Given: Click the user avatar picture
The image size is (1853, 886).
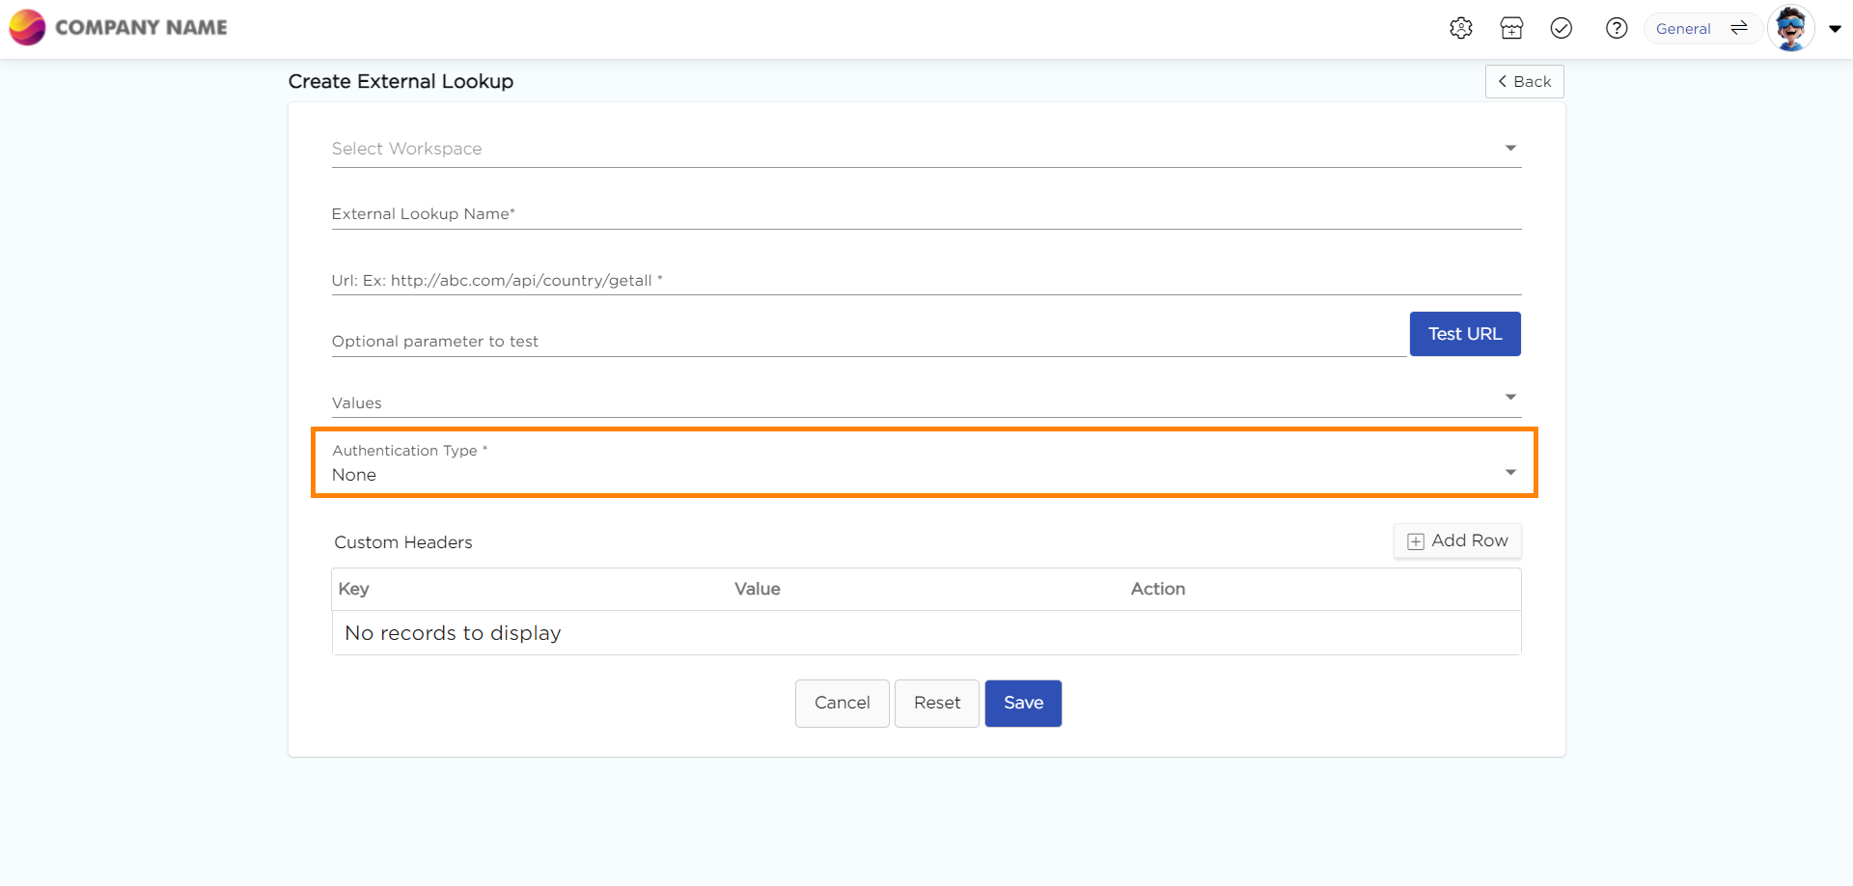Looking at the screenshot, I should pyautogui.click(x=1790, y=28).
